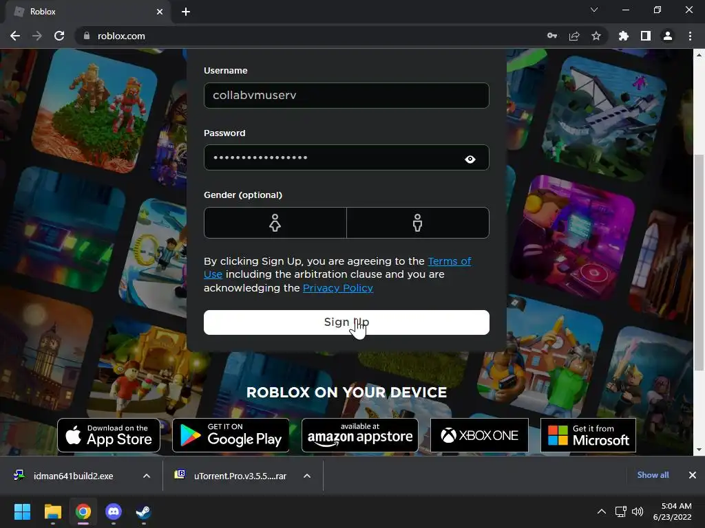Click the browser back arrow
Image resolution: width=705 pixels, height=528 pixels.
pyautogui.click(x=15, y=36)
